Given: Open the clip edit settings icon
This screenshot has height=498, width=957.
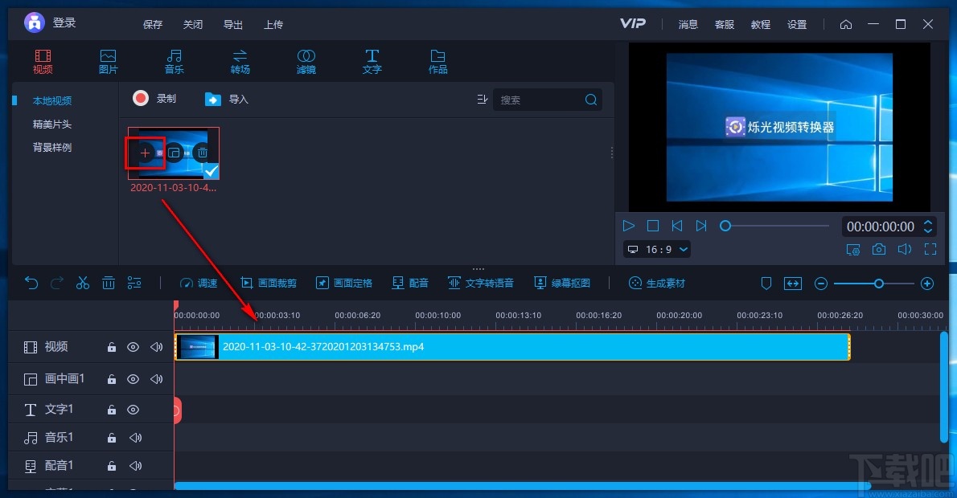Looking at the screenshot, I should tap(134, 283).
